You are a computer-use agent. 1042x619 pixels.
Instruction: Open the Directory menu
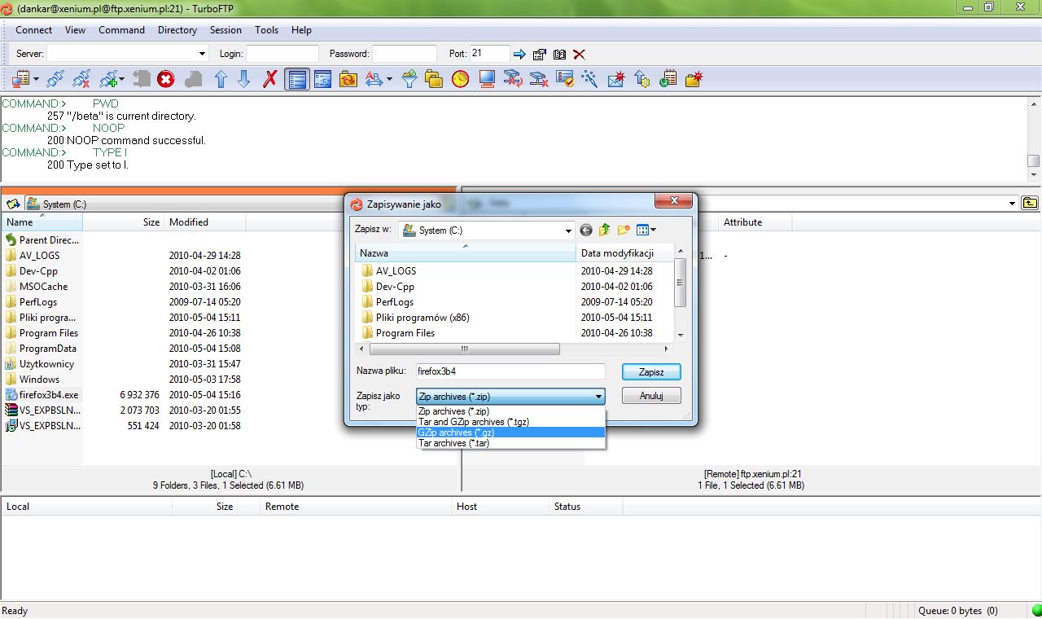point(177,30)
